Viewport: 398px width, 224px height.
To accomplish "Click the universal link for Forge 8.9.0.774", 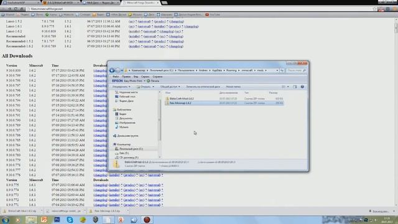I will point(154,190).
